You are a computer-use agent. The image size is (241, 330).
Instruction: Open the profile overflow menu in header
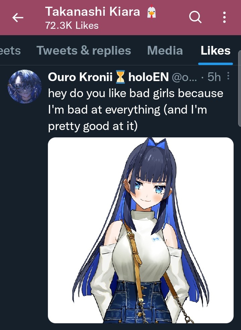[224, 17]
